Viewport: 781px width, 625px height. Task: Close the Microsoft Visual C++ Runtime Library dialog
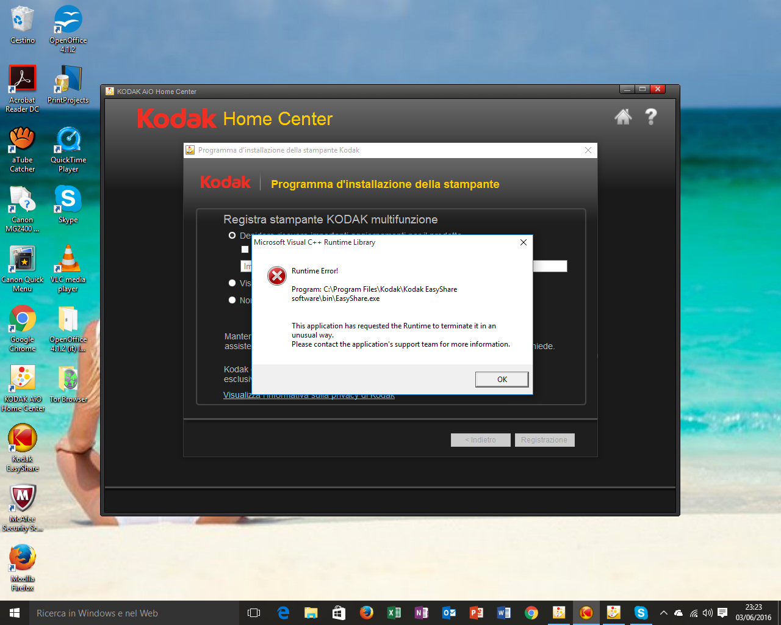(523, 242)
